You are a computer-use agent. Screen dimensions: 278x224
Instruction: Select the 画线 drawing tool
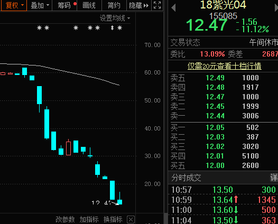tap(89, 5)
